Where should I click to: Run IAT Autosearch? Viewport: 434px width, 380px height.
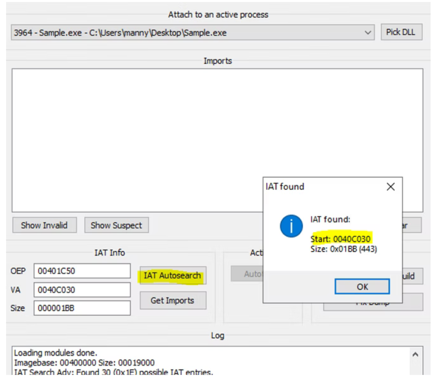[x=173, y=276]
